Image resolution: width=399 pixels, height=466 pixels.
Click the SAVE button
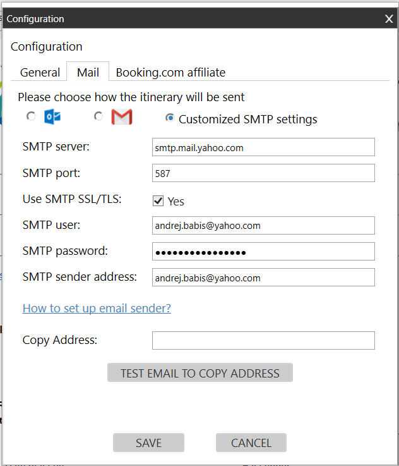pyautogui.click(x=148, y=443)
